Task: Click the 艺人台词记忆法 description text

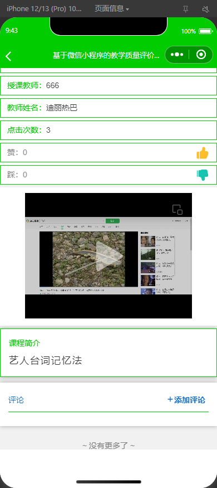Action: tap(45, 360)
